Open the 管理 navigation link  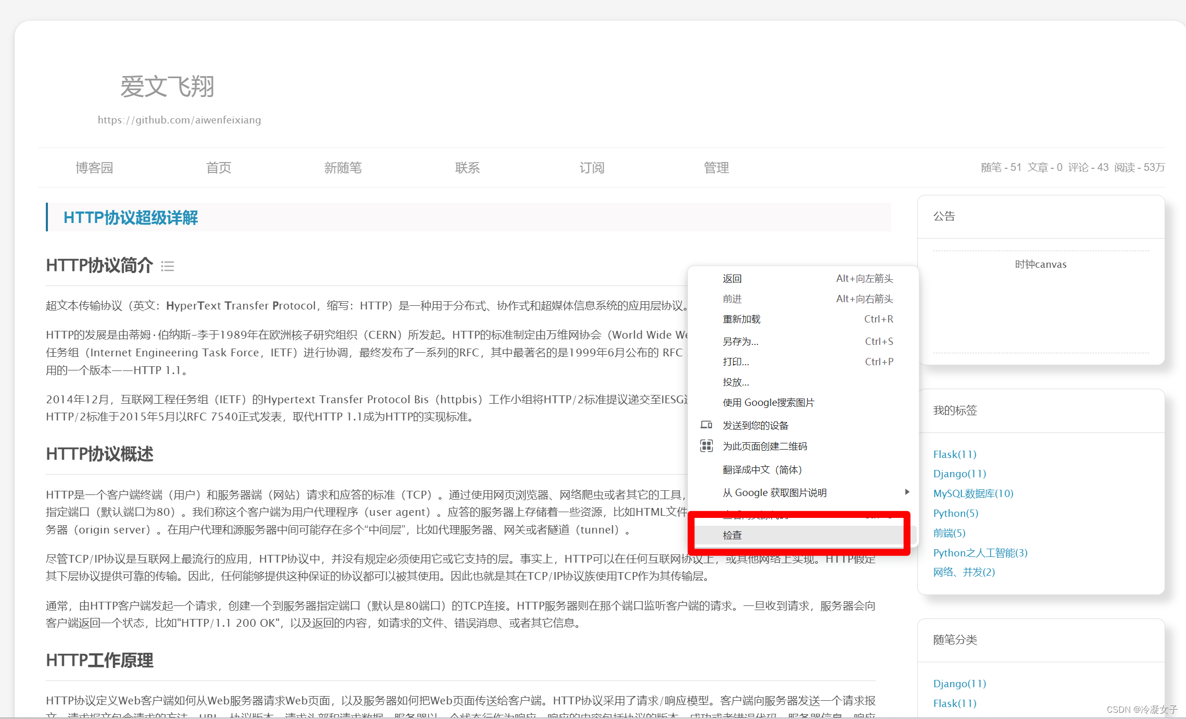pyautogui.click(x=716, y=168)
